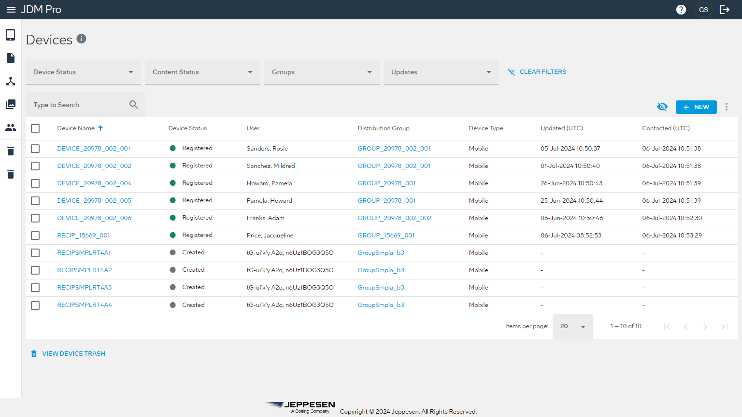This screenshot has height=417, width=742.
Task: Open the trash icon directly beneath users icon
Action: [11, 151]
